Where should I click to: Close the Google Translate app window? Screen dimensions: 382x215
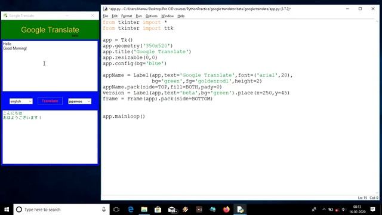[93, 16]
